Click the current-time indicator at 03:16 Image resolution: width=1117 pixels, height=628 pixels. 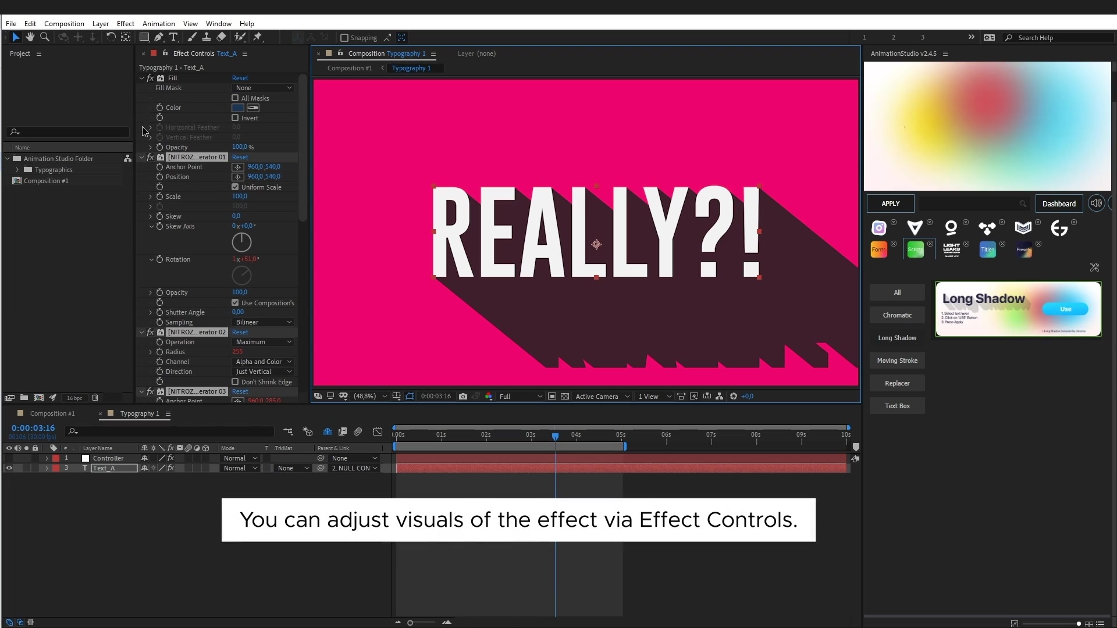(555, 436)
